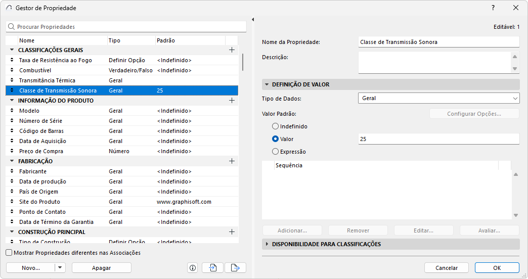Click plus icon beside FABRICAÇÃO group
The image size is (528, 279).
[x=232, y=161]
